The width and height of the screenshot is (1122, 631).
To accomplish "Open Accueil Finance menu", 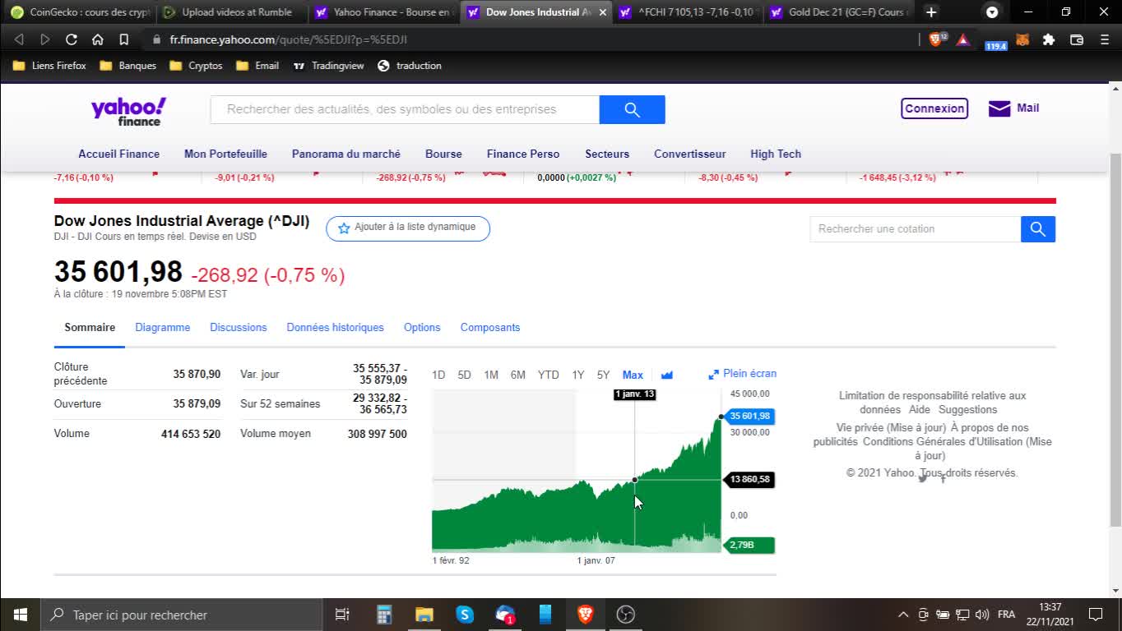I will point(118,154).
